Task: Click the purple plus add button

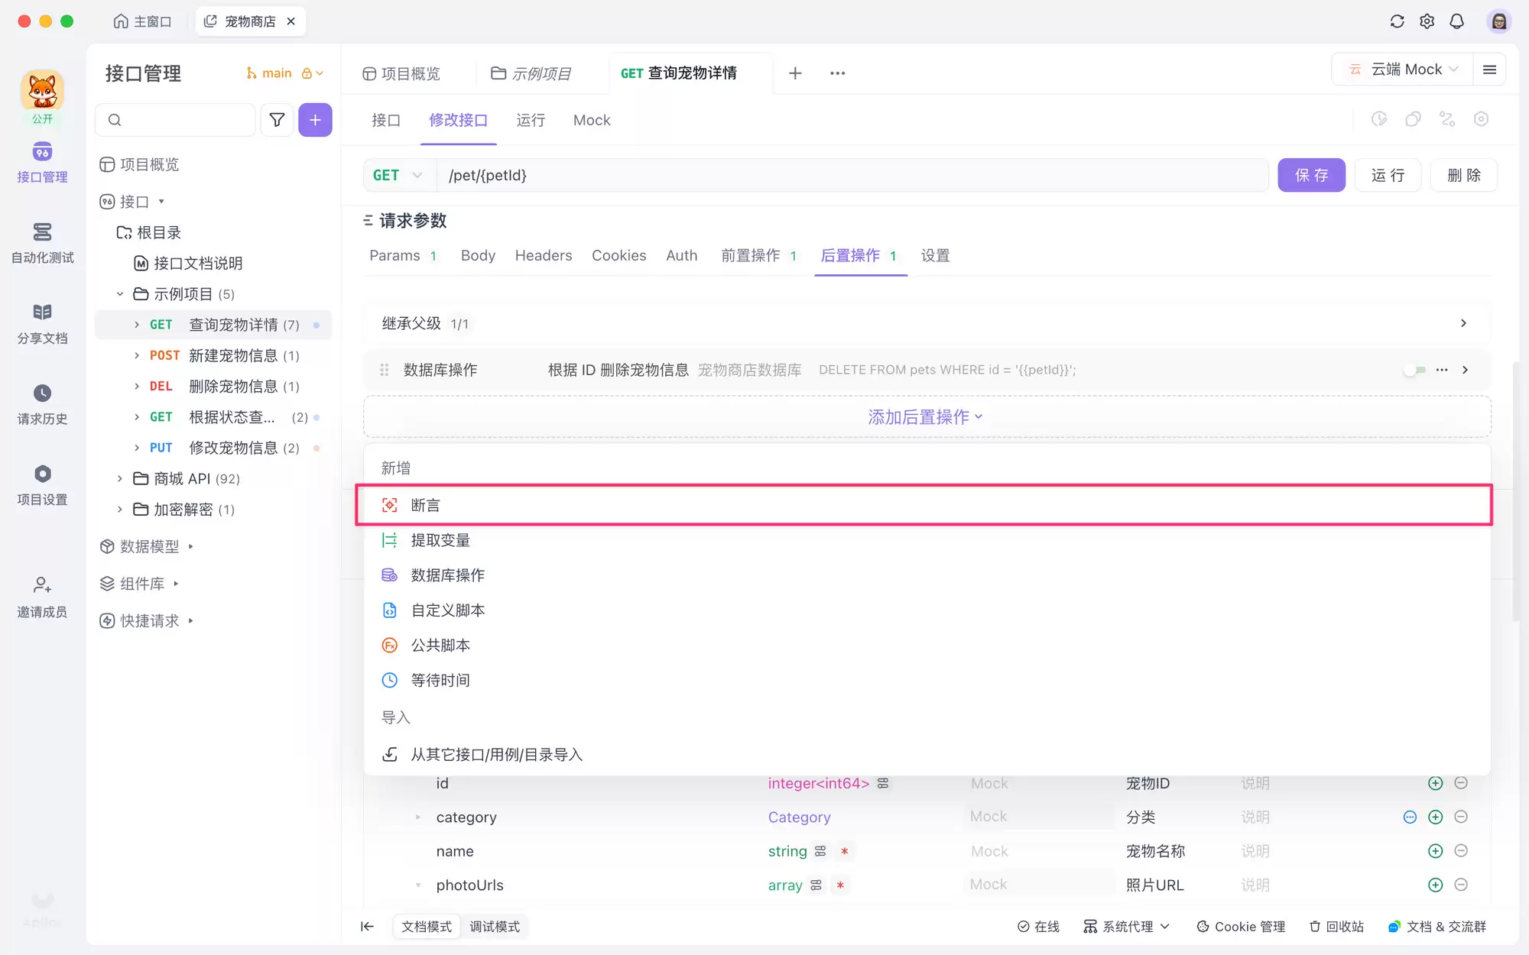Action: click(x=315, y=120)
